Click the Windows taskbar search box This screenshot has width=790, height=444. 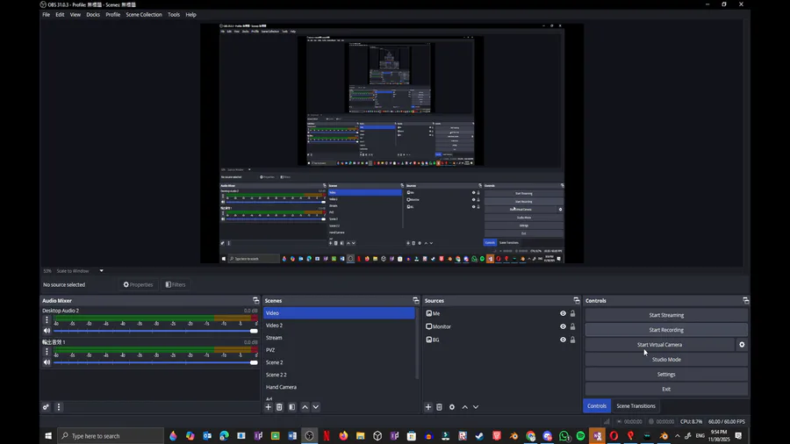pos(111,436)
